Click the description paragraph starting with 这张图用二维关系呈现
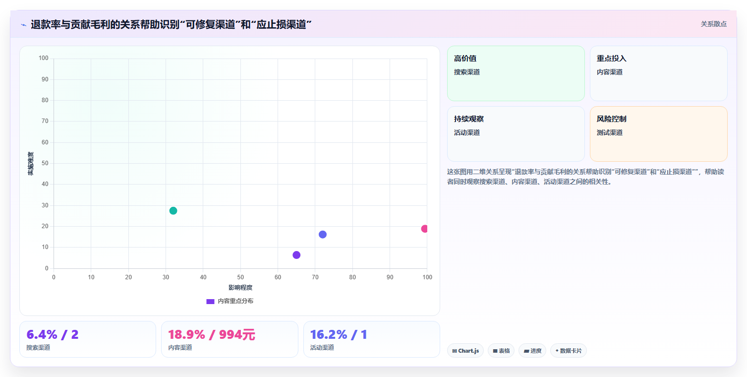Image resolution: width=747 pixels, height=377 pixels. (587, 177)
